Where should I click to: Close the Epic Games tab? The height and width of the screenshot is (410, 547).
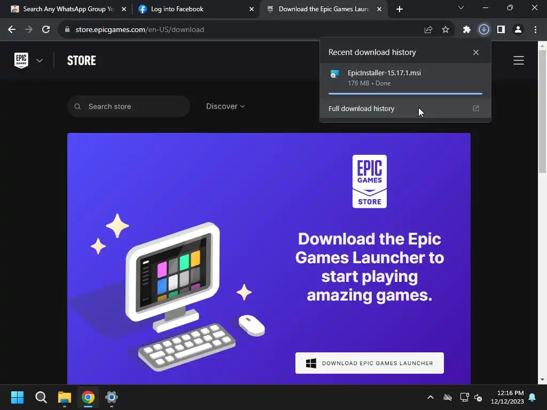coord(379,9)
